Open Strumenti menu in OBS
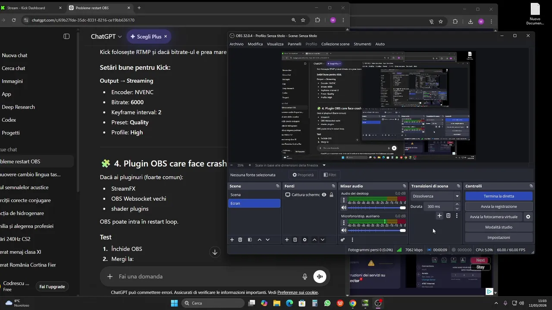552x310 pixels. point(362,44)
